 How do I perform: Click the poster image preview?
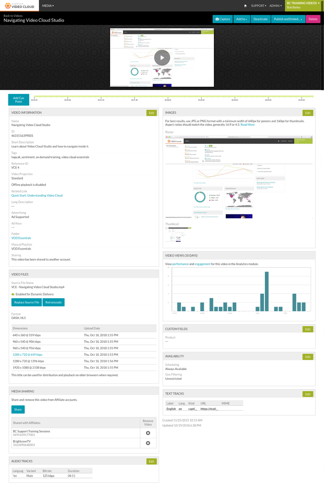(x=239, y=177)
